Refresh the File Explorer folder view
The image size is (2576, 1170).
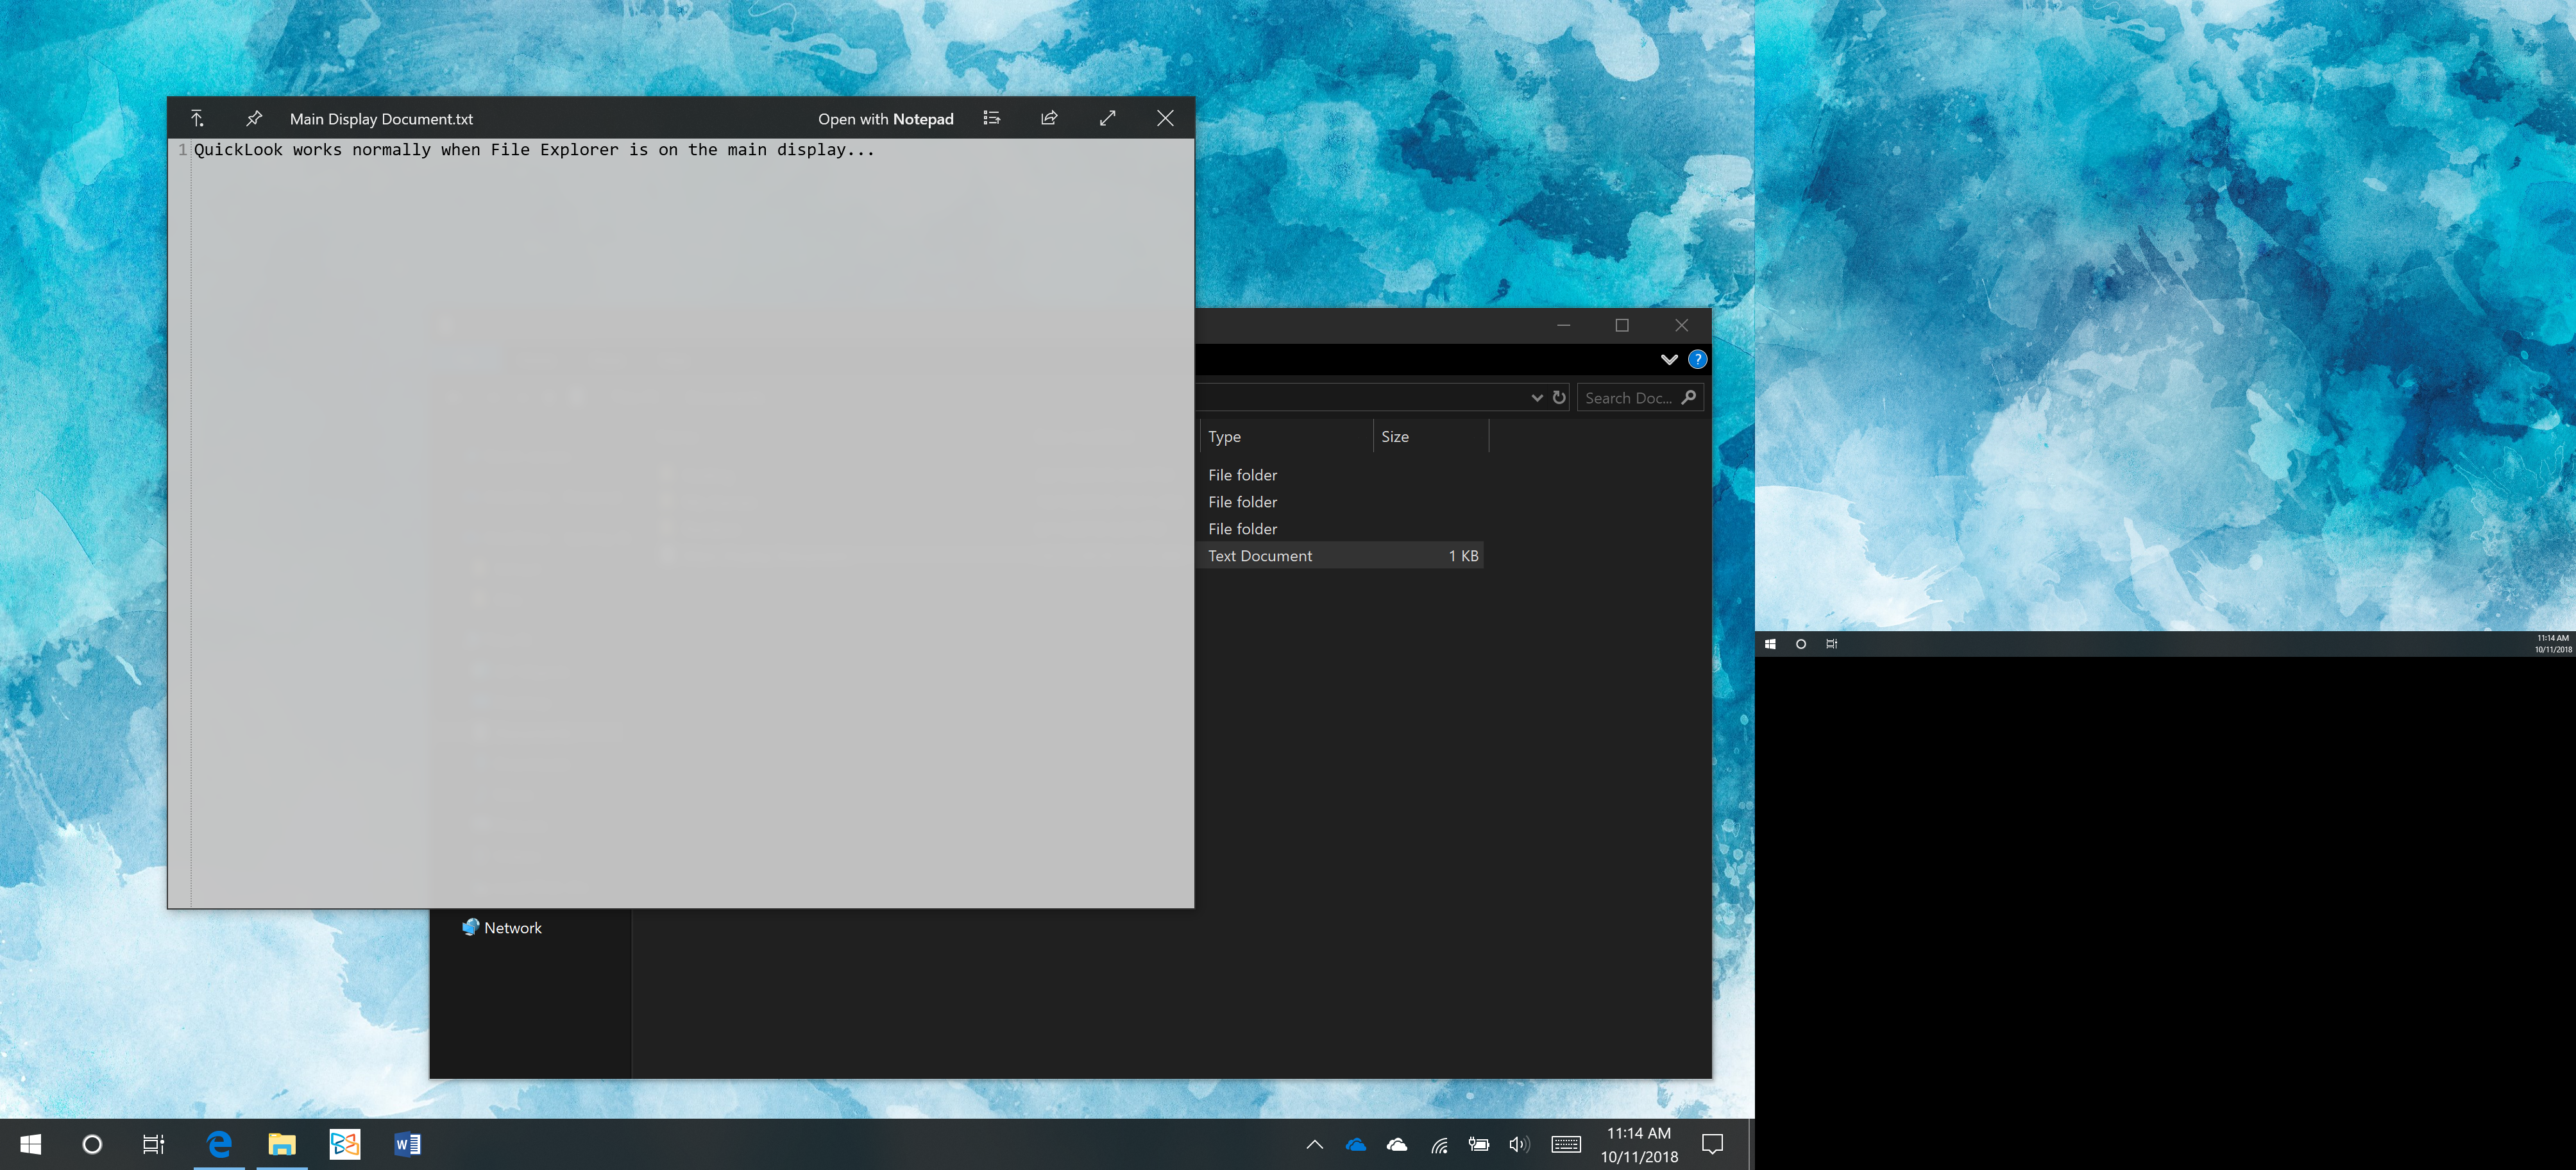point(1559,398)
